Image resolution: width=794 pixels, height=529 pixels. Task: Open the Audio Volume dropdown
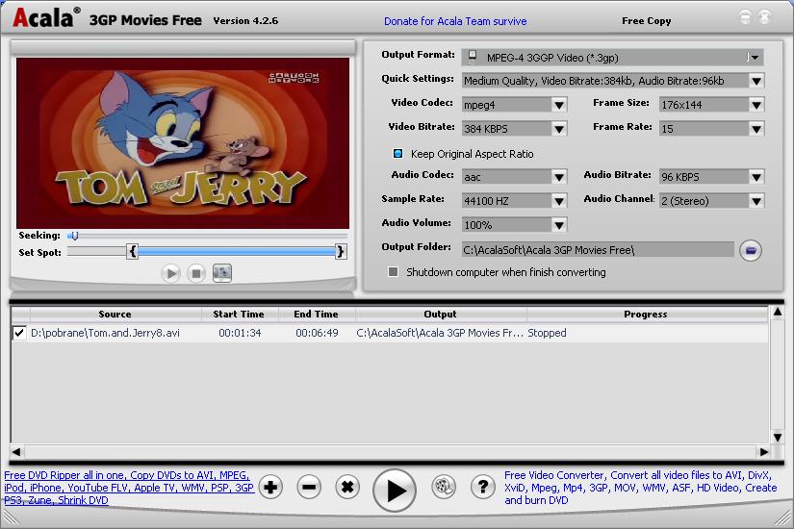click(559, 225)
